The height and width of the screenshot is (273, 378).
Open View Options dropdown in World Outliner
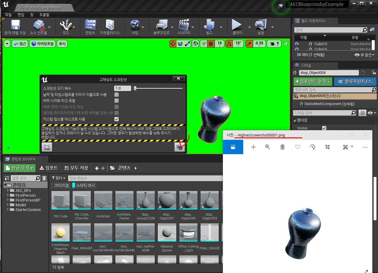364,55
